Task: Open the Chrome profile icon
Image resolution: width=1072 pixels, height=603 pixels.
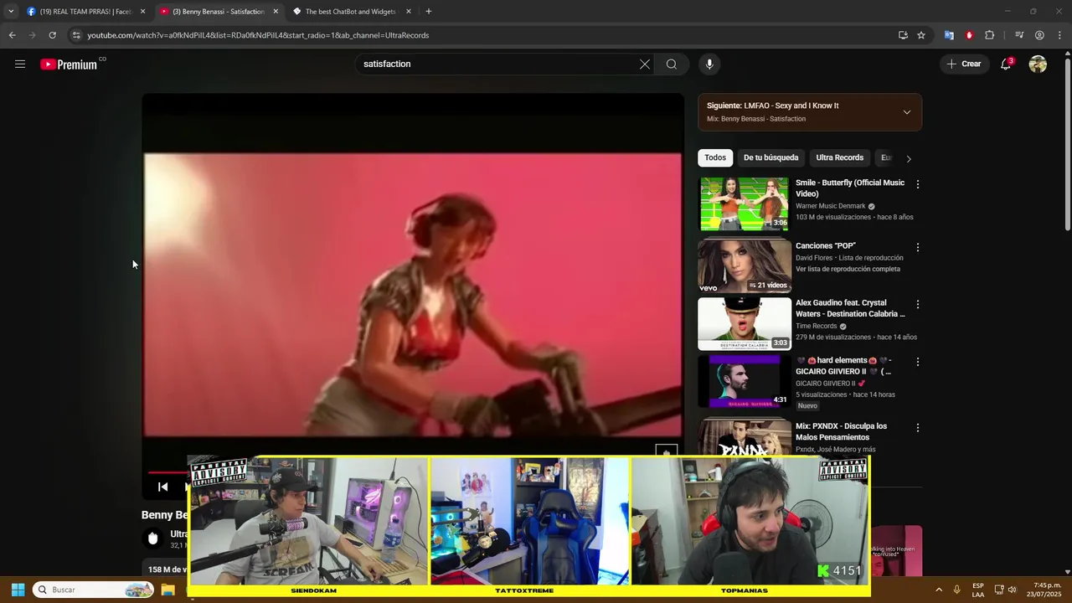Action: tap(1039, 35)
